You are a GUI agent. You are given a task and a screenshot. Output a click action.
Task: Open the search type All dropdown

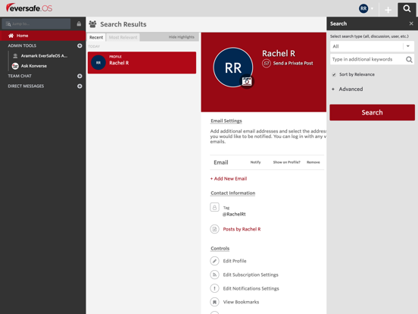click(x=372, y=46)
